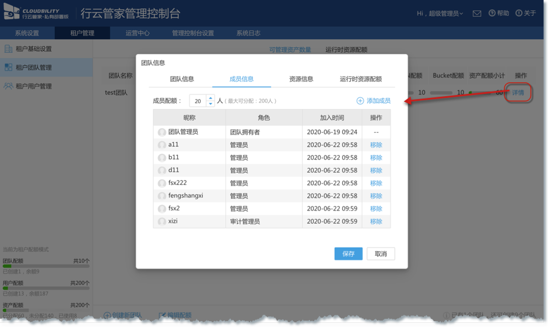Click the 成员配额 number input field
This screenshot has width=548, height=327.
pos(198,101)
